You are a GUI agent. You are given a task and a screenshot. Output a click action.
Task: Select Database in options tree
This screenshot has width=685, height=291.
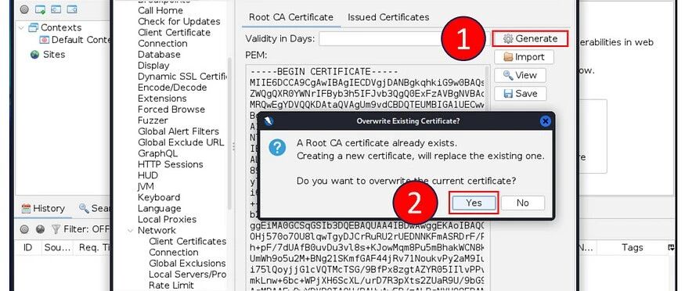(x=159, y=54)
